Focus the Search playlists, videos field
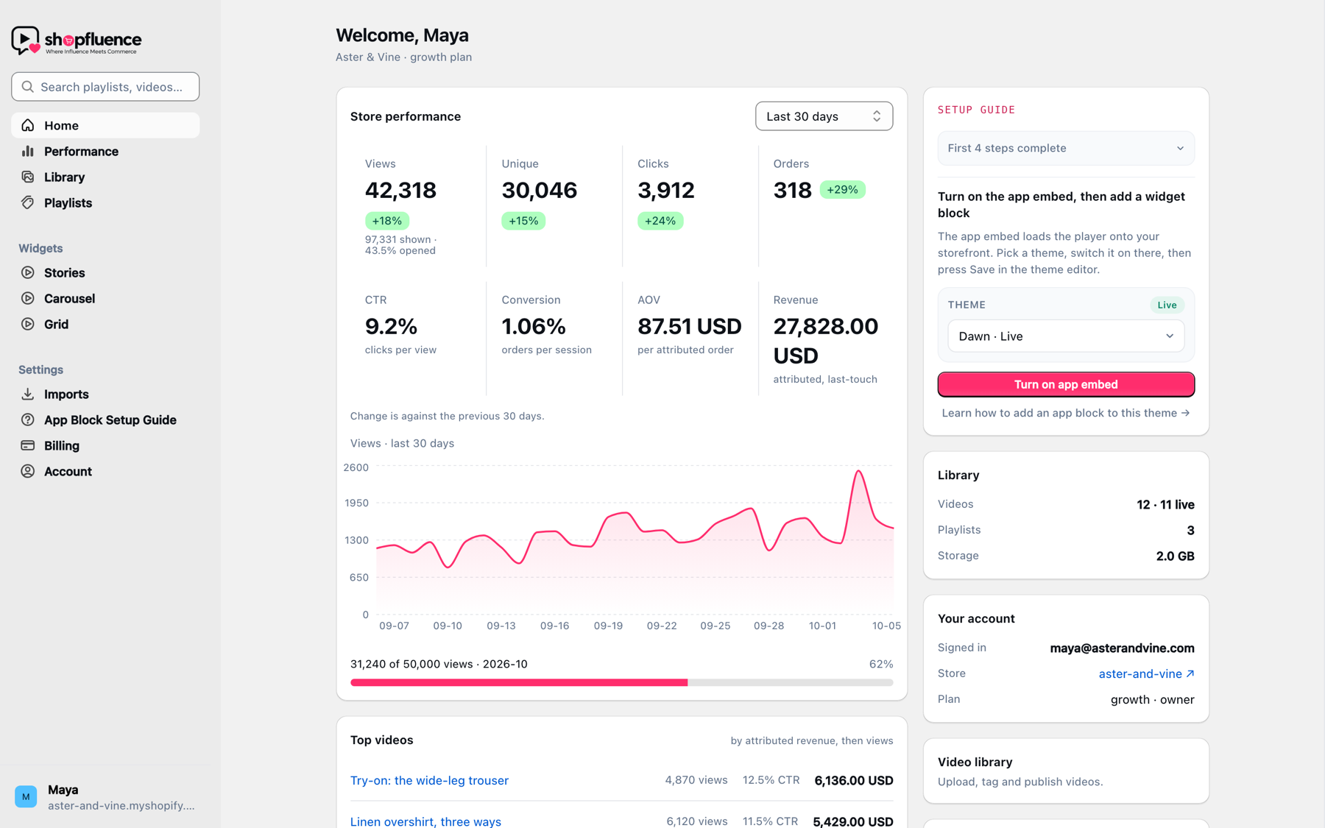The height and width of the screenshot is (828, 1325). coord(105,87)
